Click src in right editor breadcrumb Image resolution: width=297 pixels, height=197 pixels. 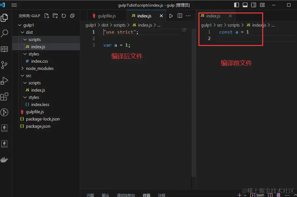(220, 25)
